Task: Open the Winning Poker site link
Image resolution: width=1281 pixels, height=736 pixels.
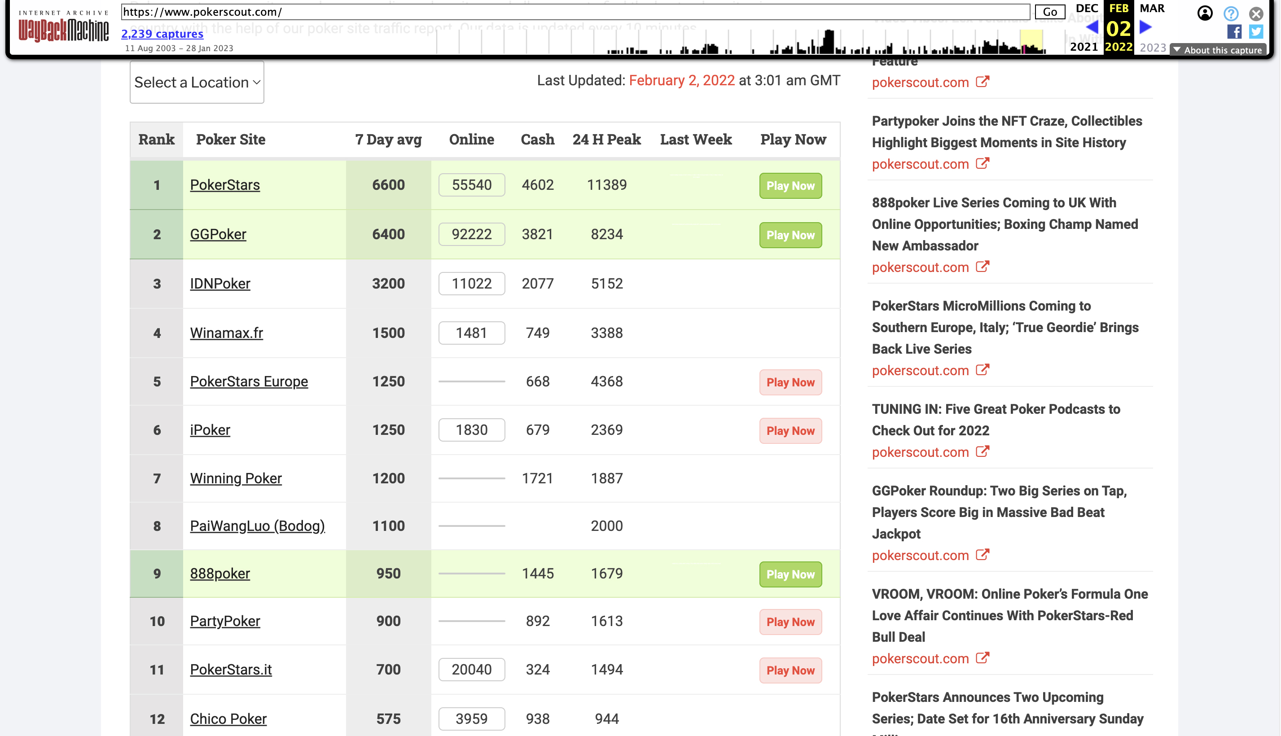Action: pos(236,479)
